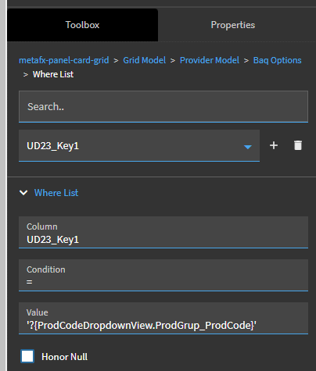Switch to the Properties tab
This screenshot has height=371, width=316.
pos(233,25)
